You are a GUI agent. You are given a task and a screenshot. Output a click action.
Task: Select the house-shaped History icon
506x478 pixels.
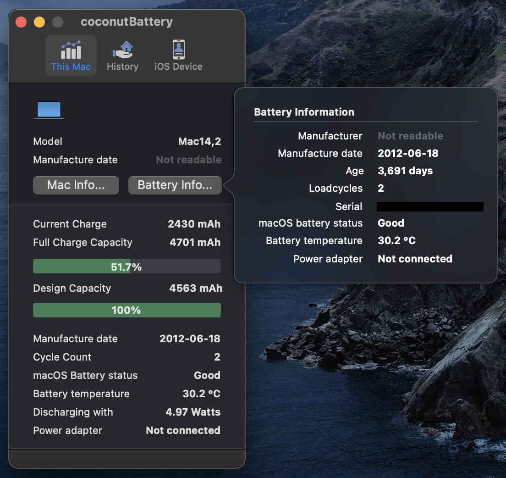[x=122, y=47]
